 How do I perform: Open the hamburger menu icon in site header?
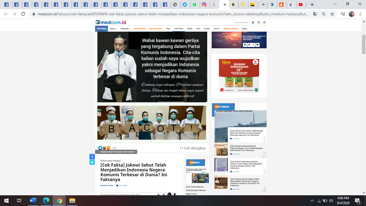pos(264,23)
